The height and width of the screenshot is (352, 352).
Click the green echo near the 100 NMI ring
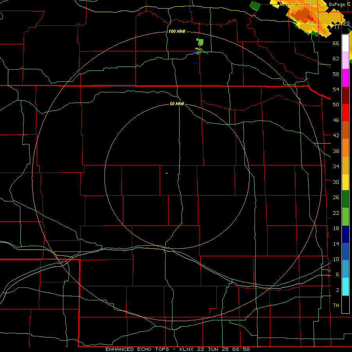point(201,42)
